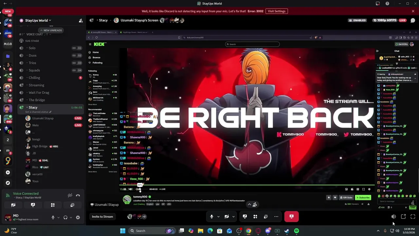Select vercetti in voice members
The height and width of the screenshot is (236, 419).
click(x=54, y=174)
